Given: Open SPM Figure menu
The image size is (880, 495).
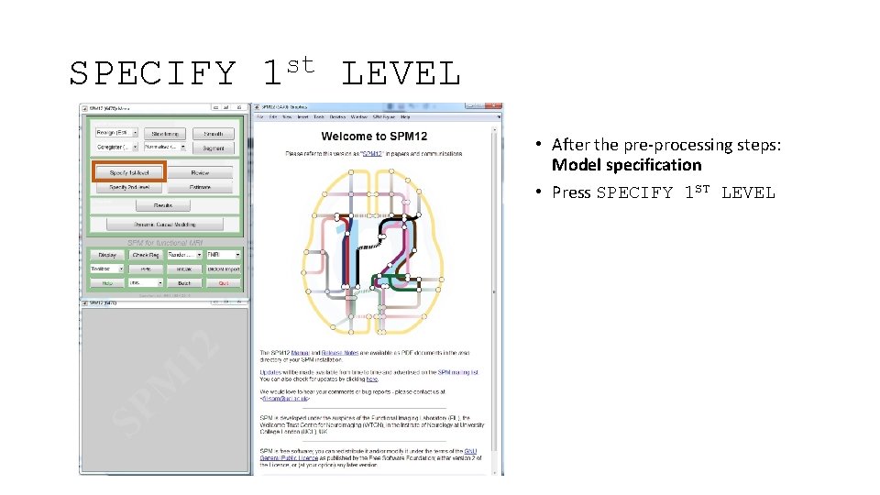Looking at the screenshot, I should (384, 117).
